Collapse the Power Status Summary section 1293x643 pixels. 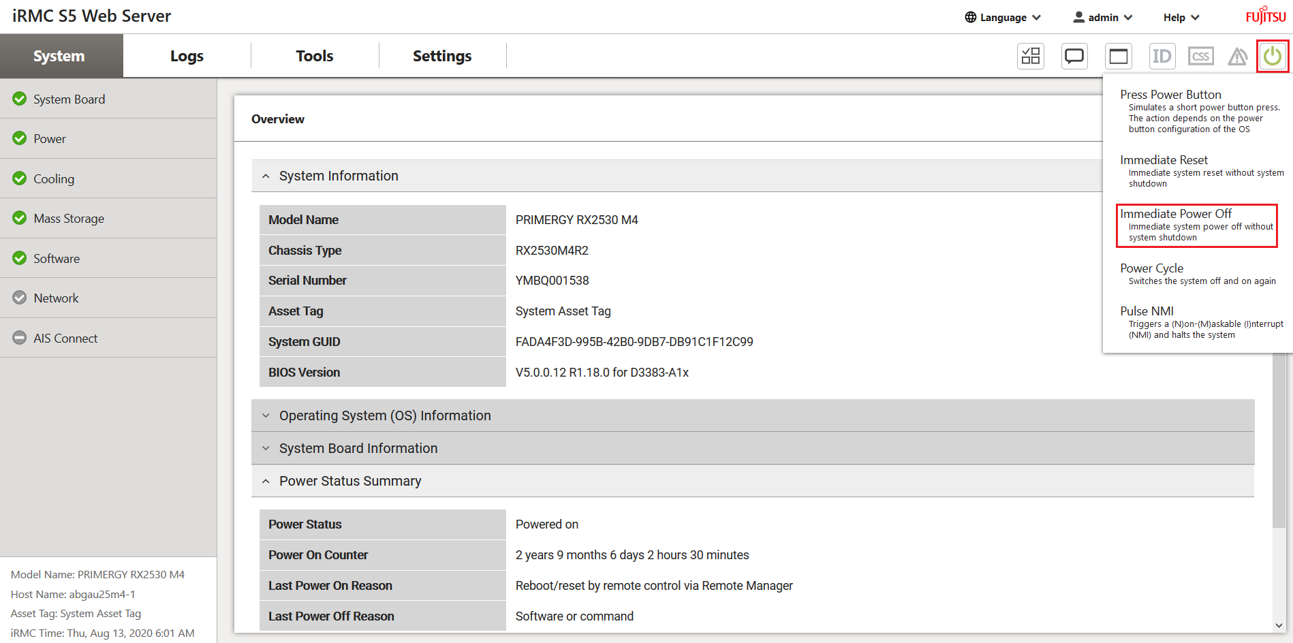[x=350, y=481]
